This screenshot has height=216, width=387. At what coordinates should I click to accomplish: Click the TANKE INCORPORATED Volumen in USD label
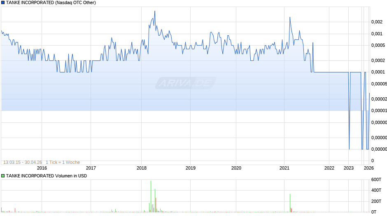(47, 176)
